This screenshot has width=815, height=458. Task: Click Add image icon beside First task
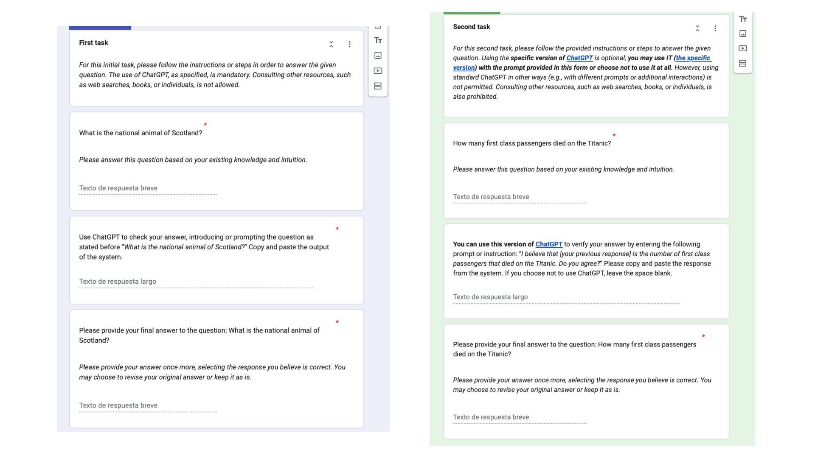378,56
